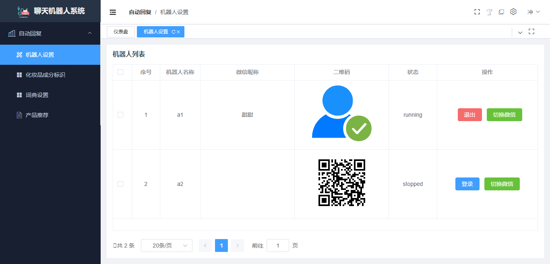The height and width of the screenshot is (264, 550).
Task: Open the font size (T) icon
Action: pyautogui.click(x=489, y=12)
